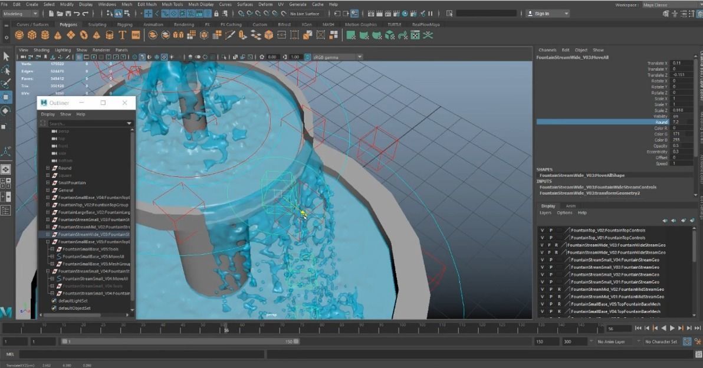Image resolution: width=703 pixels, height=368 pixels.
Task: Create a polygon sphere from the shelf
Action: [19, 35]
